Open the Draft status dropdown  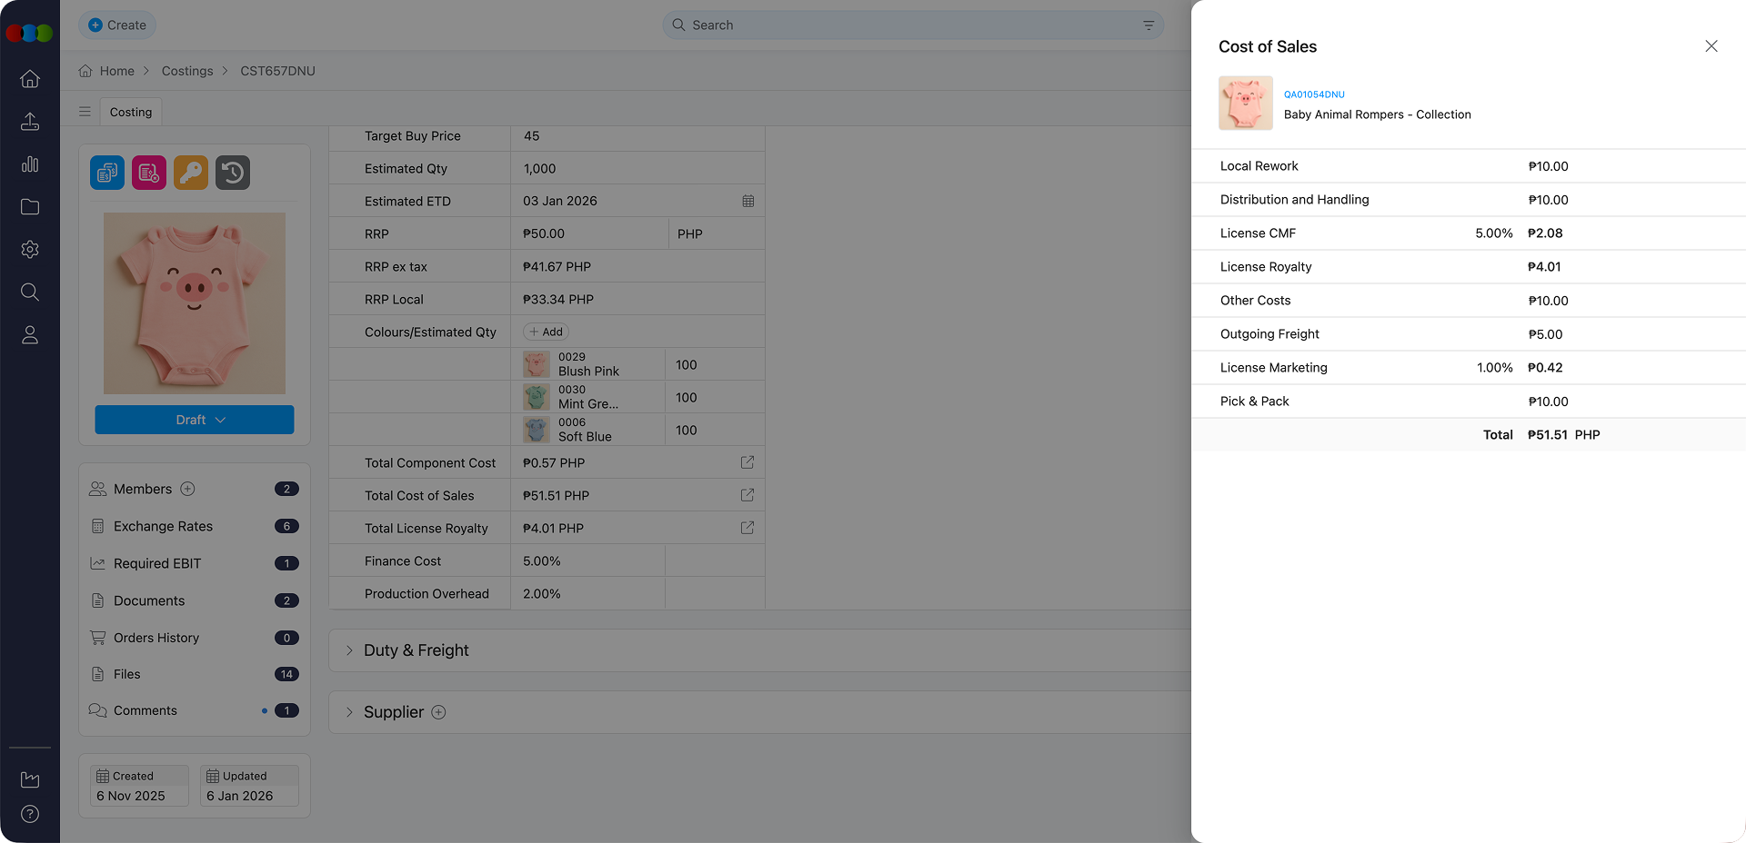194,420
